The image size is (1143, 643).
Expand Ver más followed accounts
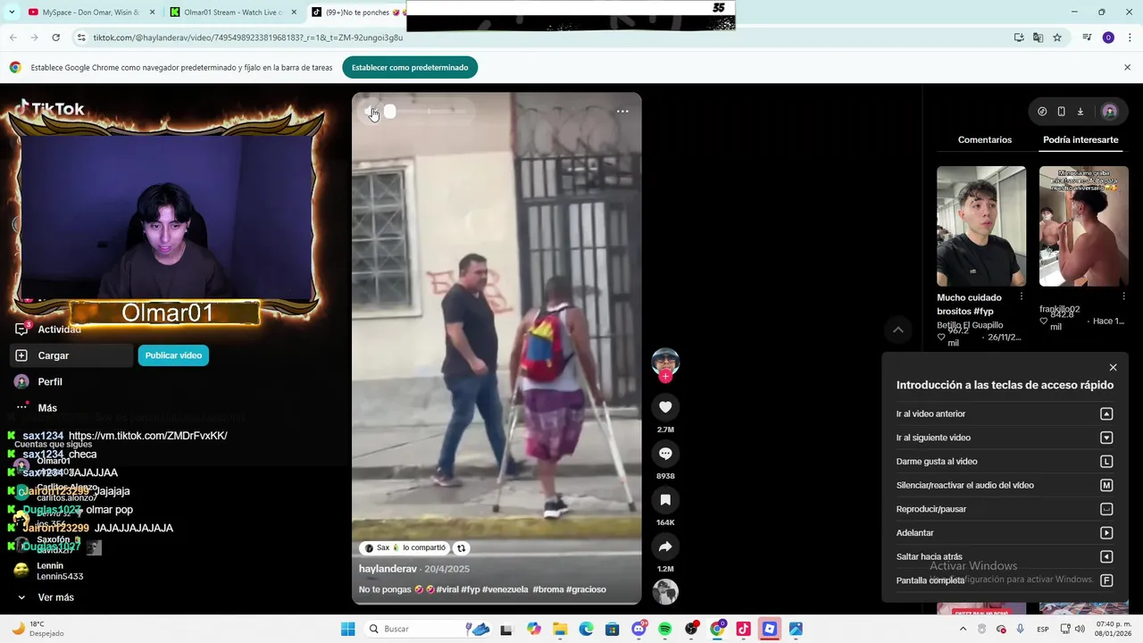coord(55,597)
